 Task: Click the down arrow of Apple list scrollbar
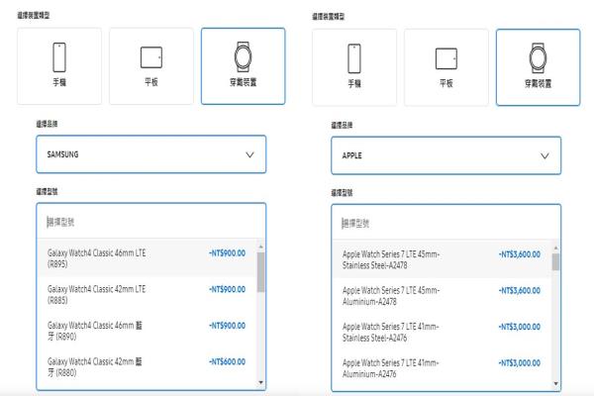pyautogui.click(x=555, y=383)
